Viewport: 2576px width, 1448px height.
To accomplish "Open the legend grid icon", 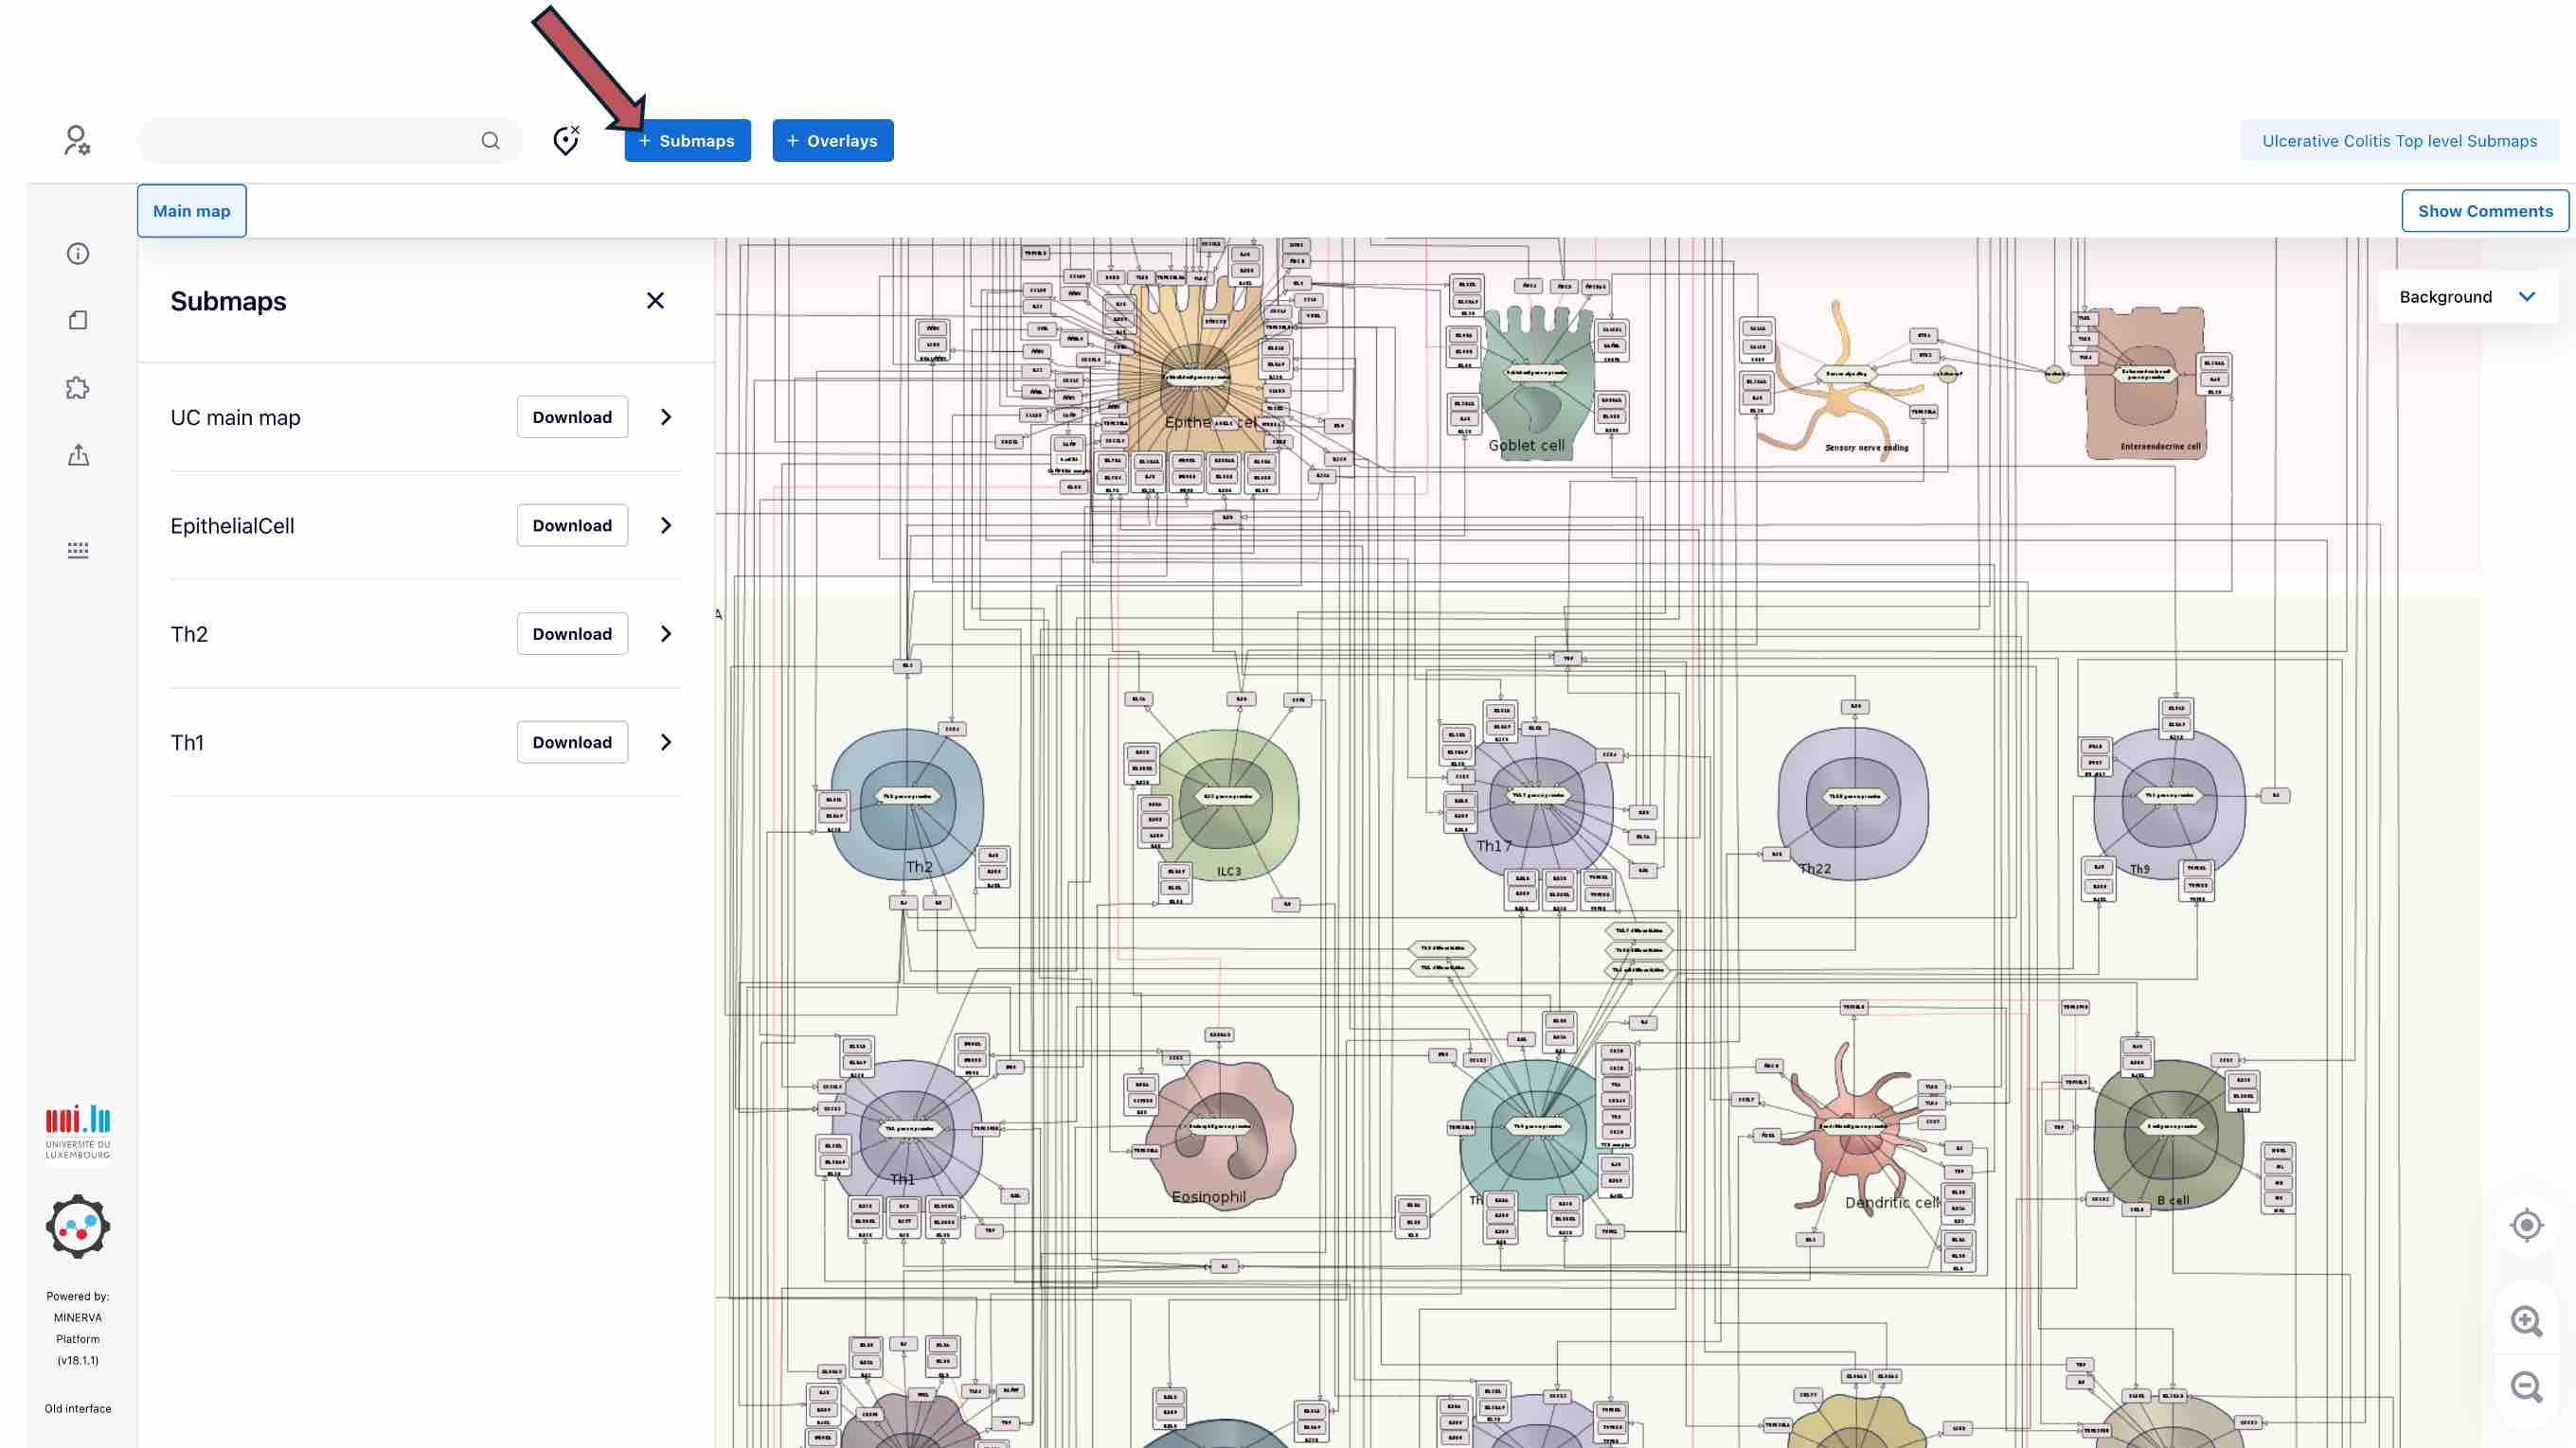I will [78, 550].
